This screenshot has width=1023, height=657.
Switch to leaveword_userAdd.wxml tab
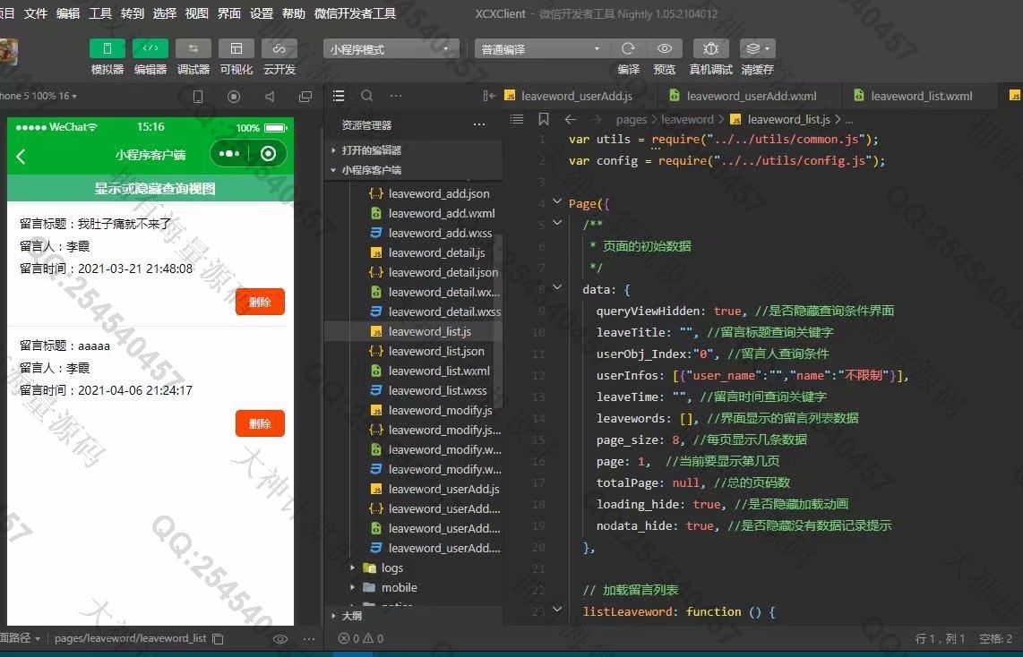(752, 96)
